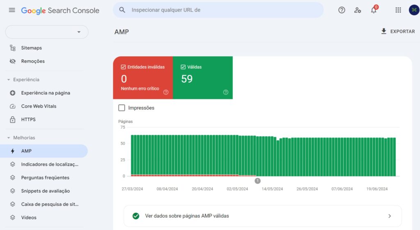Open the notifications bell

point(374,10)
